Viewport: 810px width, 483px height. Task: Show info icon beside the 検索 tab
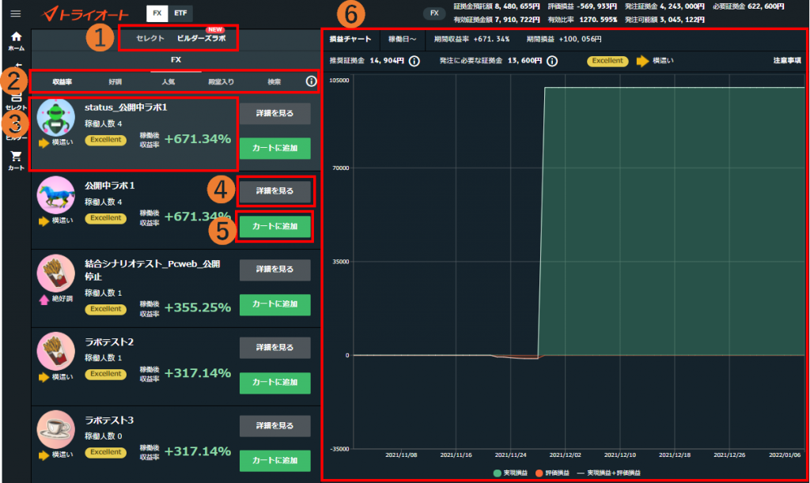pos(311,81)
